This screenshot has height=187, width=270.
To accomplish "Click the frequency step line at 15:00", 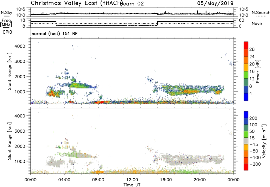I will tap(158, 23).
